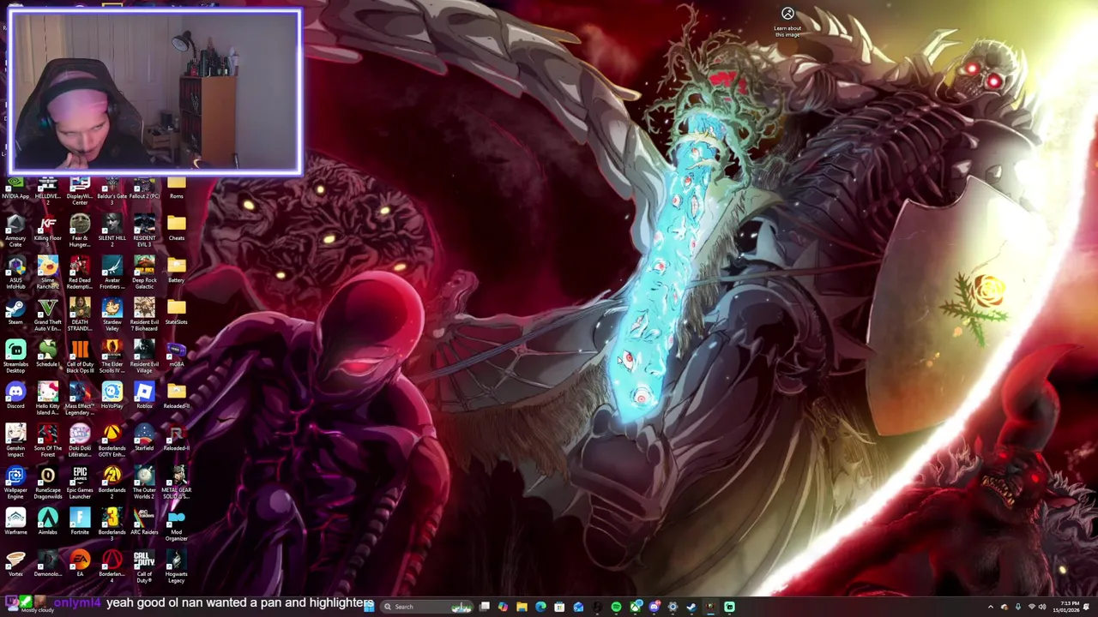Open Spotify from the taskbar
The image size is (1098, 617).
coord(616,607)
